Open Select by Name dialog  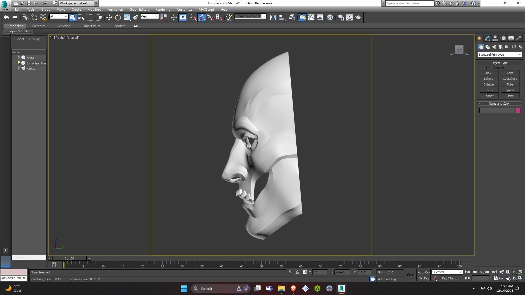(81, 17)
